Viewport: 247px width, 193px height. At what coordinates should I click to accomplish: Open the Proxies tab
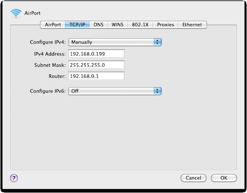pyautogui.click(x=165, y=25)
